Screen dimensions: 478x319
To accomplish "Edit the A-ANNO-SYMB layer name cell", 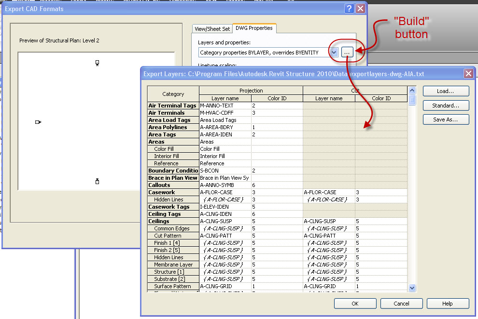I will pos(225,185).
